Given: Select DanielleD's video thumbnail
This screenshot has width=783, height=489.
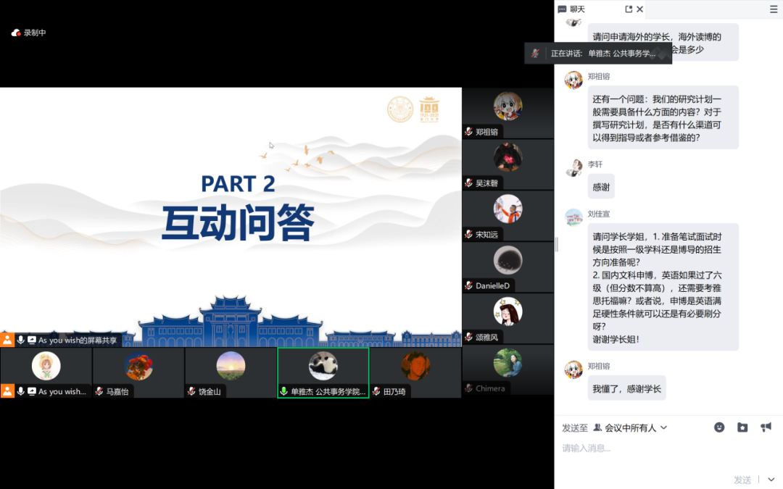Looking at the screenshot, I should coord(507,267).
